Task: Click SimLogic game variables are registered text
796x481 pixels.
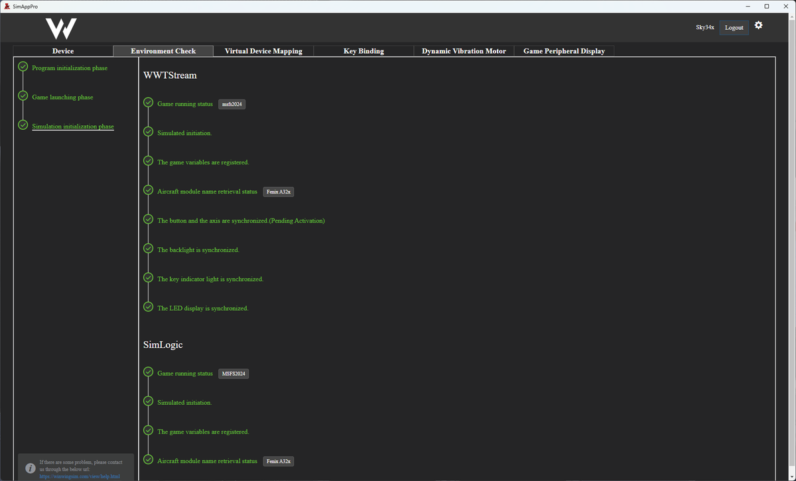Action: pyautogui.click(x=203, y=432)
